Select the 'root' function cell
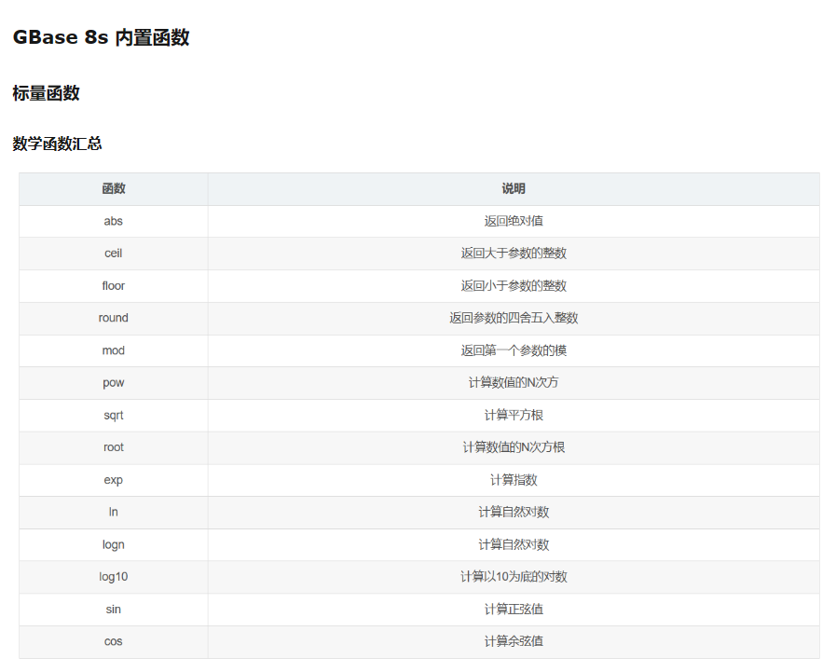 (x=114, y=447)
